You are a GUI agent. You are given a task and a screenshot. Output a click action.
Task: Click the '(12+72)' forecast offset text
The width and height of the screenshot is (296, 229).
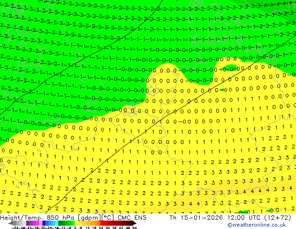[277, 218]
